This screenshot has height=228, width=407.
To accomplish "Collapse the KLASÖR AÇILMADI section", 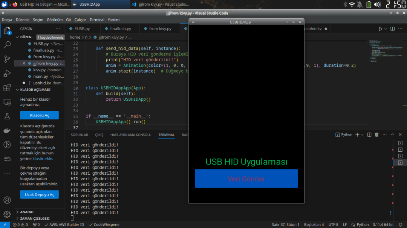I will click(x=35, y=90).
